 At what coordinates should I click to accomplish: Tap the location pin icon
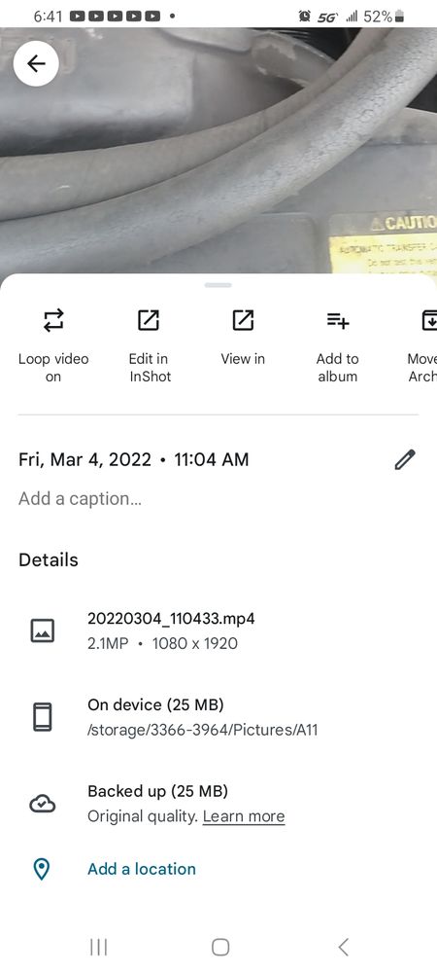42,869
